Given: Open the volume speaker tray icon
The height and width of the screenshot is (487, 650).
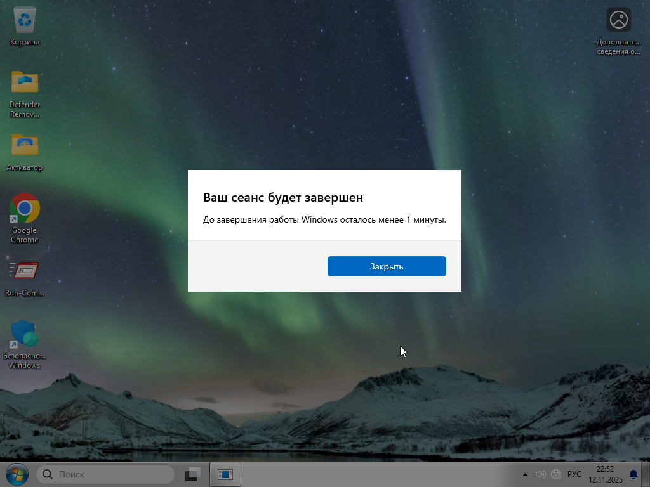Looking at the screenshot, I should click(x=541, y=474).
